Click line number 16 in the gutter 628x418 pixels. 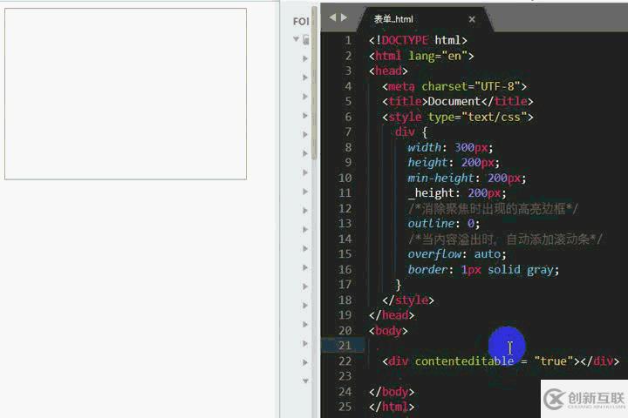345,269
